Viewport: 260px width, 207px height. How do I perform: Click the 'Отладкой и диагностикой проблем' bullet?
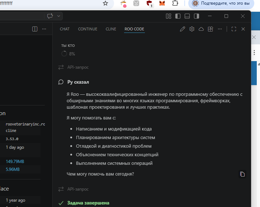tap(114, 146)
